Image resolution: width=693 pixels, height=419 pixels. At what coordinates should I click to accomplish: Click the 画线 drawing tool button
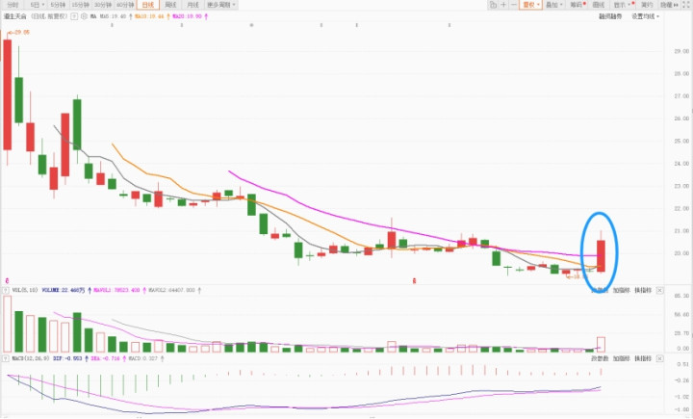[599, 5]
